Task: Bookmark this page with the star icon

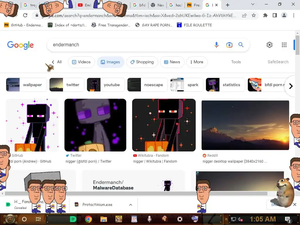Action: (x=254, y=15)
